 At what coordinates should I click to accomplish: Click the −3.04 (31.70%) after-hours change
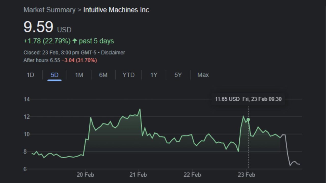pos(79,60)
